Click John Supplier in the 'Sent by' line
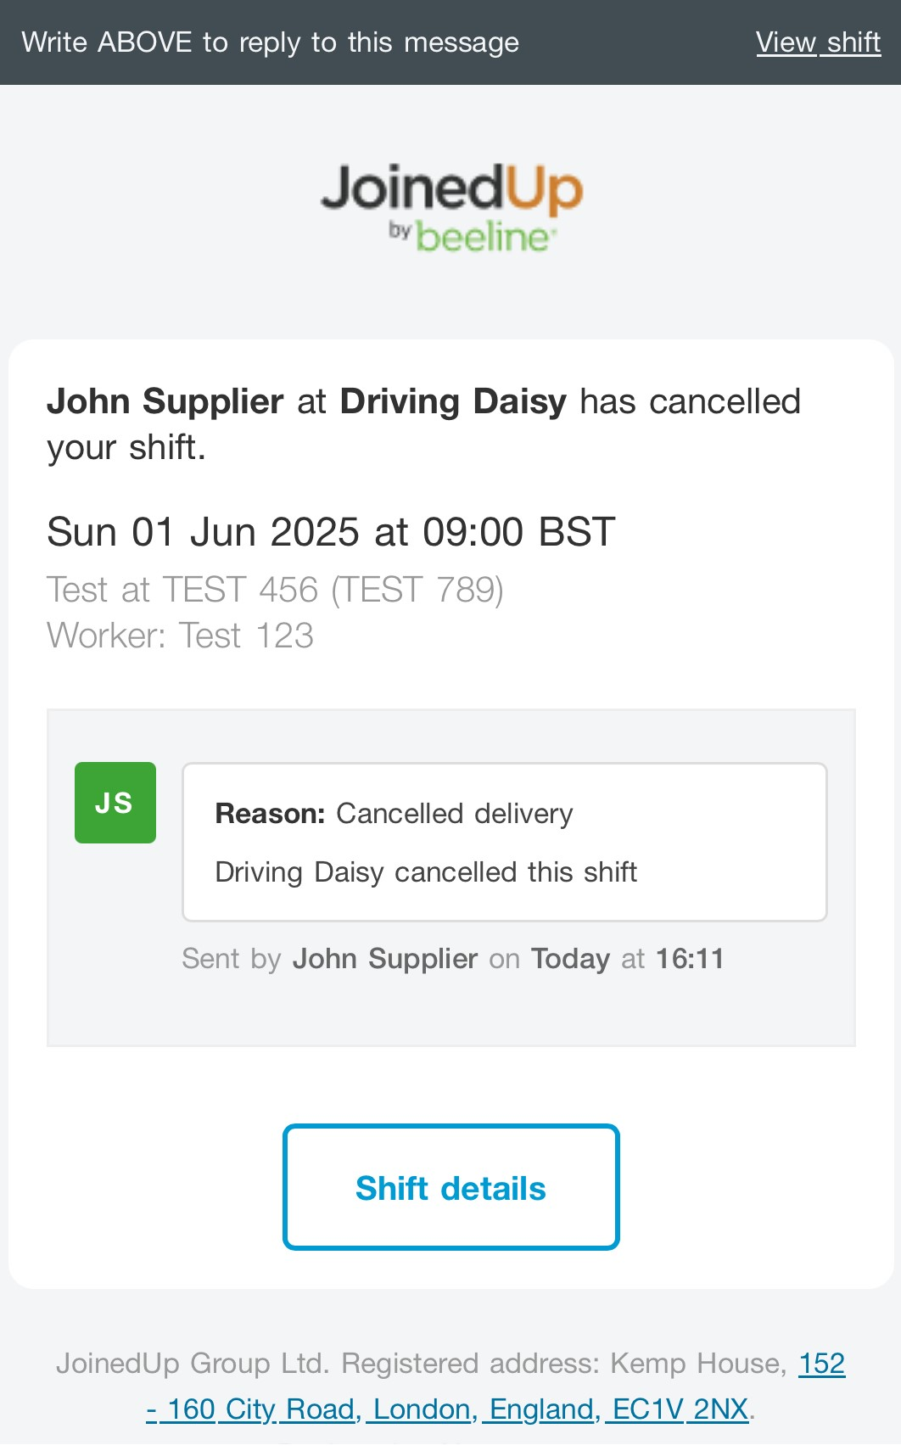The height and width of the screenshot is (1451, 901). 385,959
